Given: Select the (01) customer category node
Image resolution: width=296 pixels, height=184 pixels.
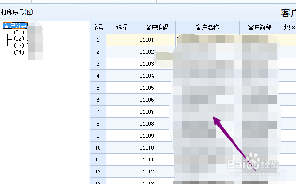Looking at the screenshot, I should coord(19,32).
